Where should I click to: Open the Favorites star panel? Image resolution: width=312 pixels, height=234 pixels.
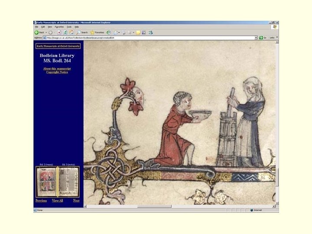pos(97,32)
